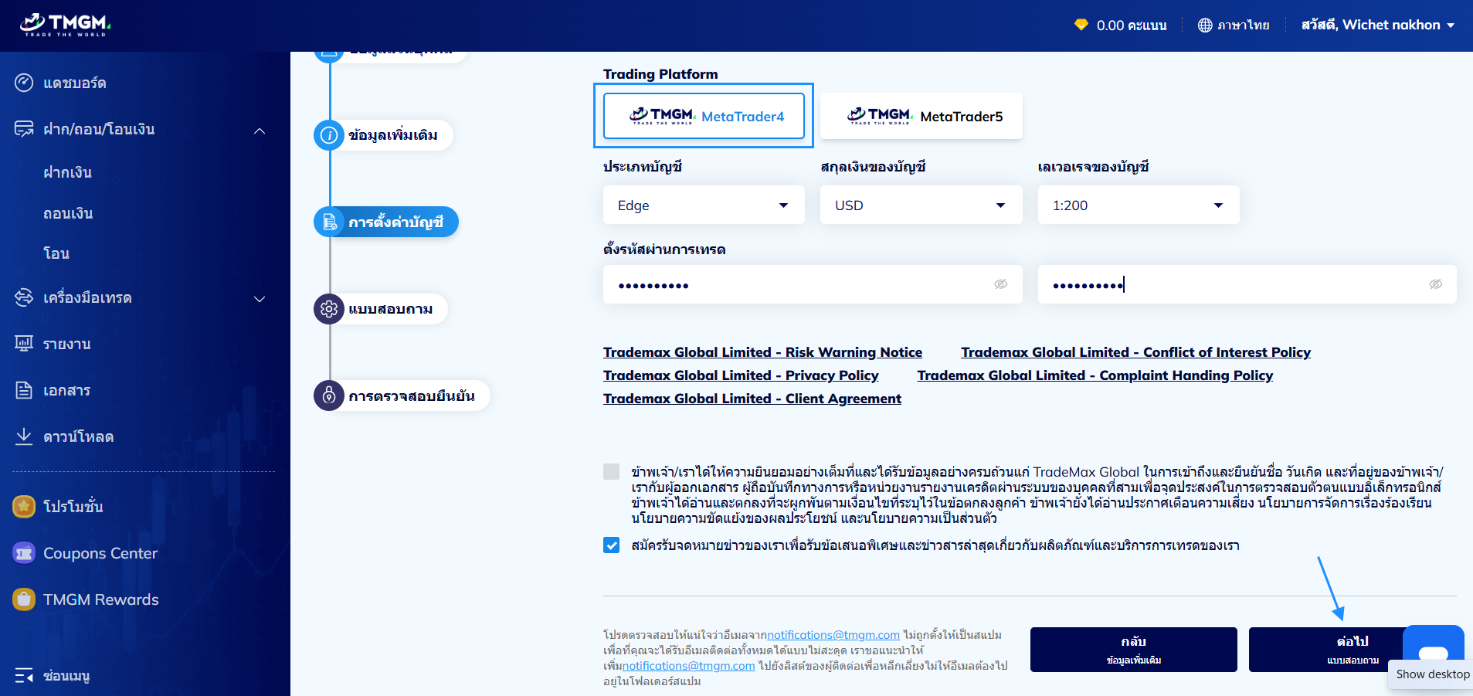Open ถอนเงิน submenu item

tap(68, 213)
